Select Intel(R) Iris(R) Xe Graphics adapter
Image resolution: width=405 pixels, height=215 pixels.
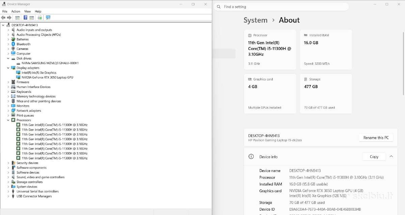click(39, 73)
